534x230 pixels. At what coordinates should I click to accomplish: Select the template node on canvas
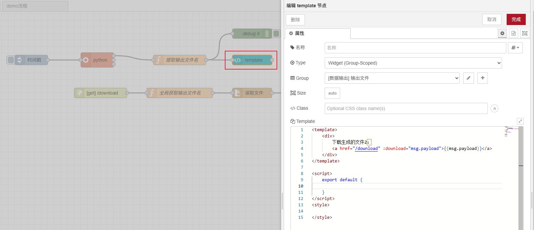(252, 60)
